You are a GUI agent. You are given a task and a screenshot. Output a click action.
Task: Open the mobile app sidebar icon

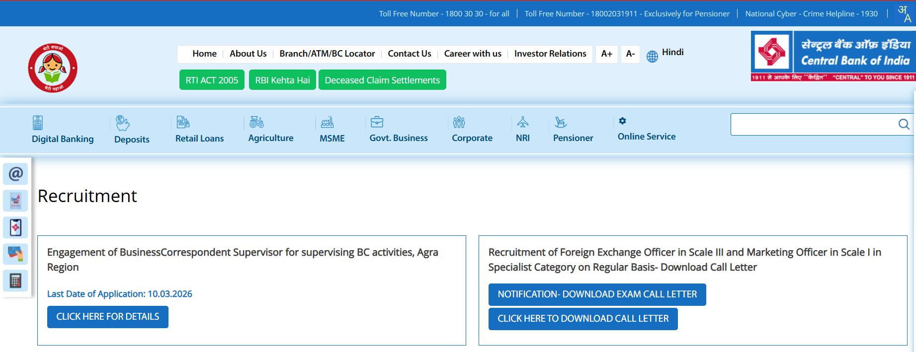tap(15, 227)
